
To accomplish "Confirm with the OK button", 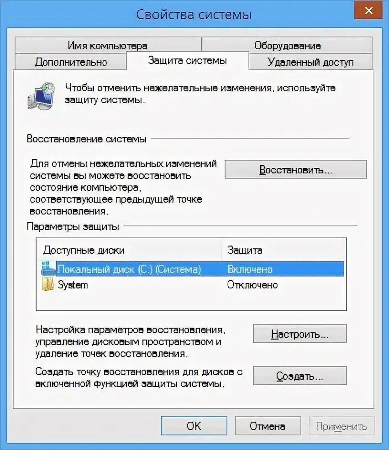I will coord(194,426).
